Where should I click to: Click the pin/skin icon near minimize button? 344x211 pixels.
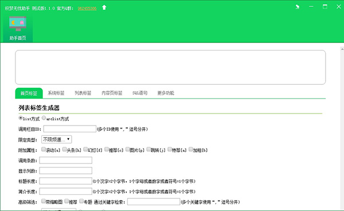(298, 7)
